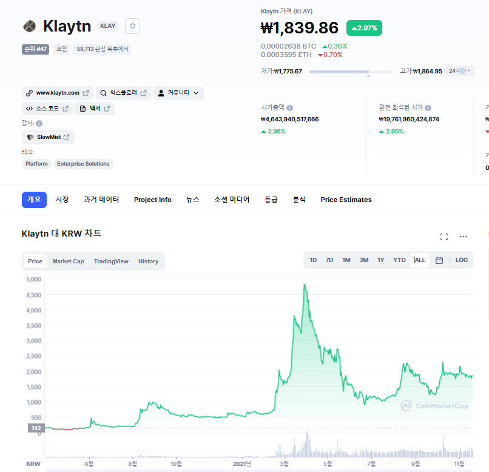Set chart range to 1M
The image size is (489, 472).
point(346,260)
